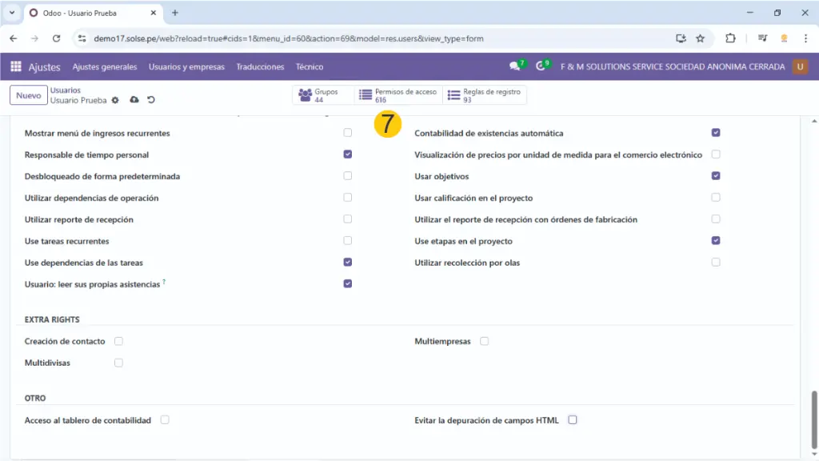819x461 pixels.
Task: Open the browser extensions puzzle icon
Action: tap(730, 38)
